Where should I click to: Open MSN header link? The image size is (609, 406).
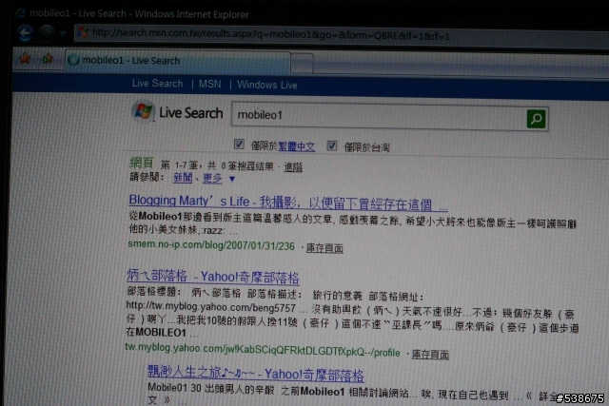pos(209,84)
